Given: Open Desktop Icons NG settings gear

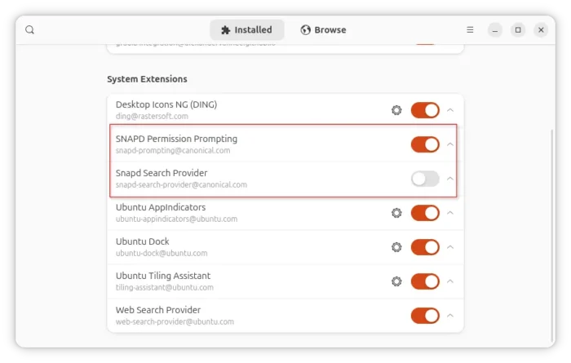Looking at the screenshot, I should click(x=396, y=110).
